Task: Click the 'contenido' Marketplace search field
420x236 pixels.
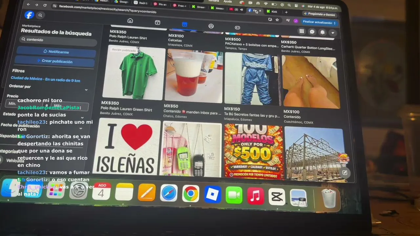Action: click(x=57, y=40)
